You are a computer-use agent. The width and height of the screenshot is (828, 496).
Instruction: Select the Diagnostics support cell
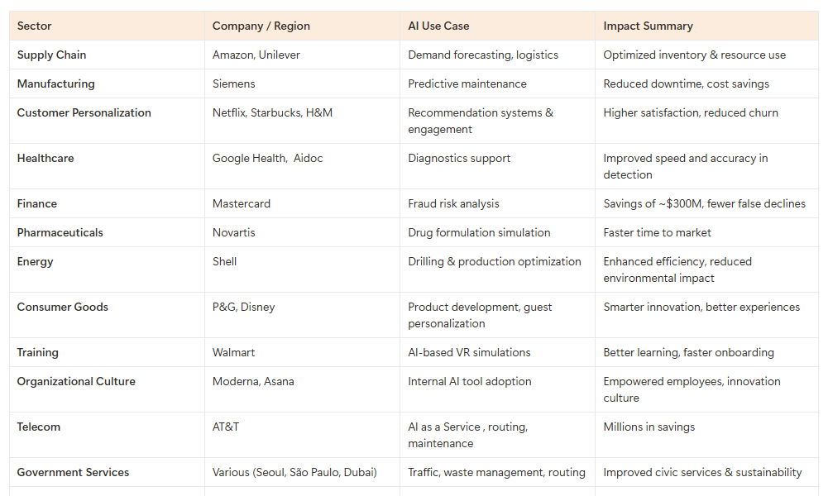pos(459,159)
